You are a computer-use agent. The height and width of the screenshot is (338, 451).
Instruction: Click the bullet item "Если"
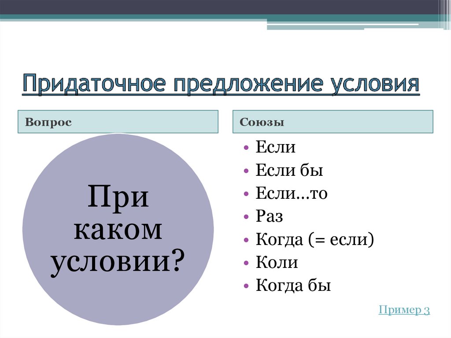pos(275,147)
